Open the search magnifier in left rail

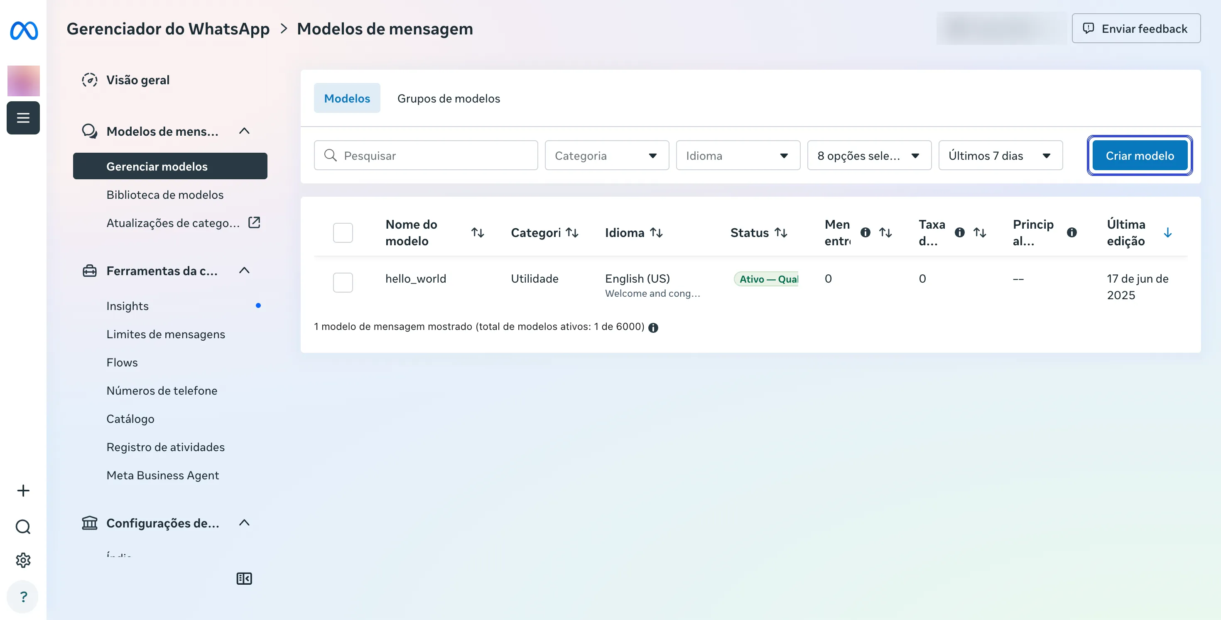point(23,527)
